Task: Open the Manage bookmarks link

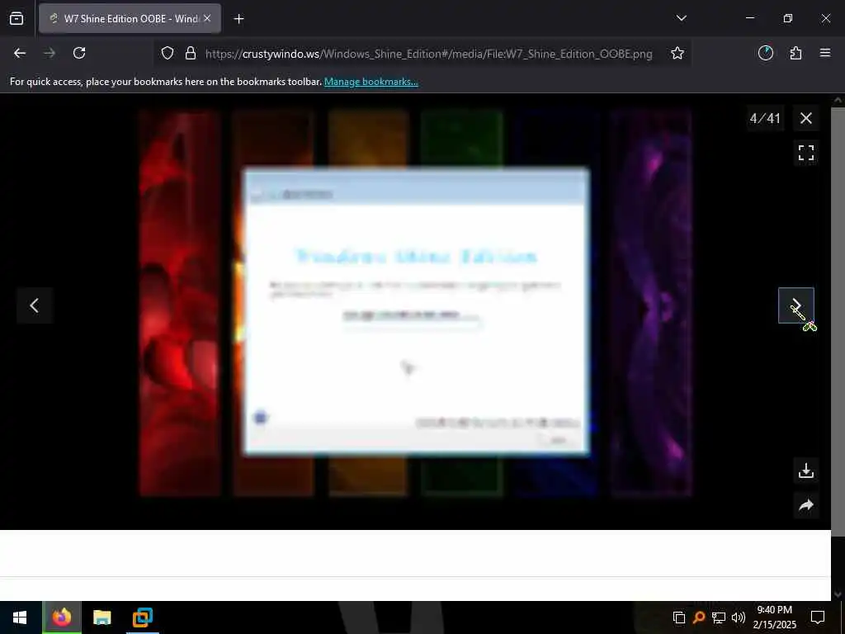Action: click(371, 82)
